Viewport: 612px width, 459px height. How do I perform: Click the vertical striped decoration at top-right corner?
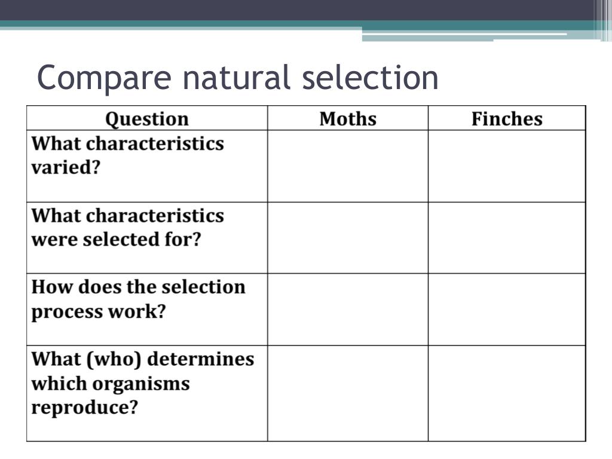click(x=602, y=20)
